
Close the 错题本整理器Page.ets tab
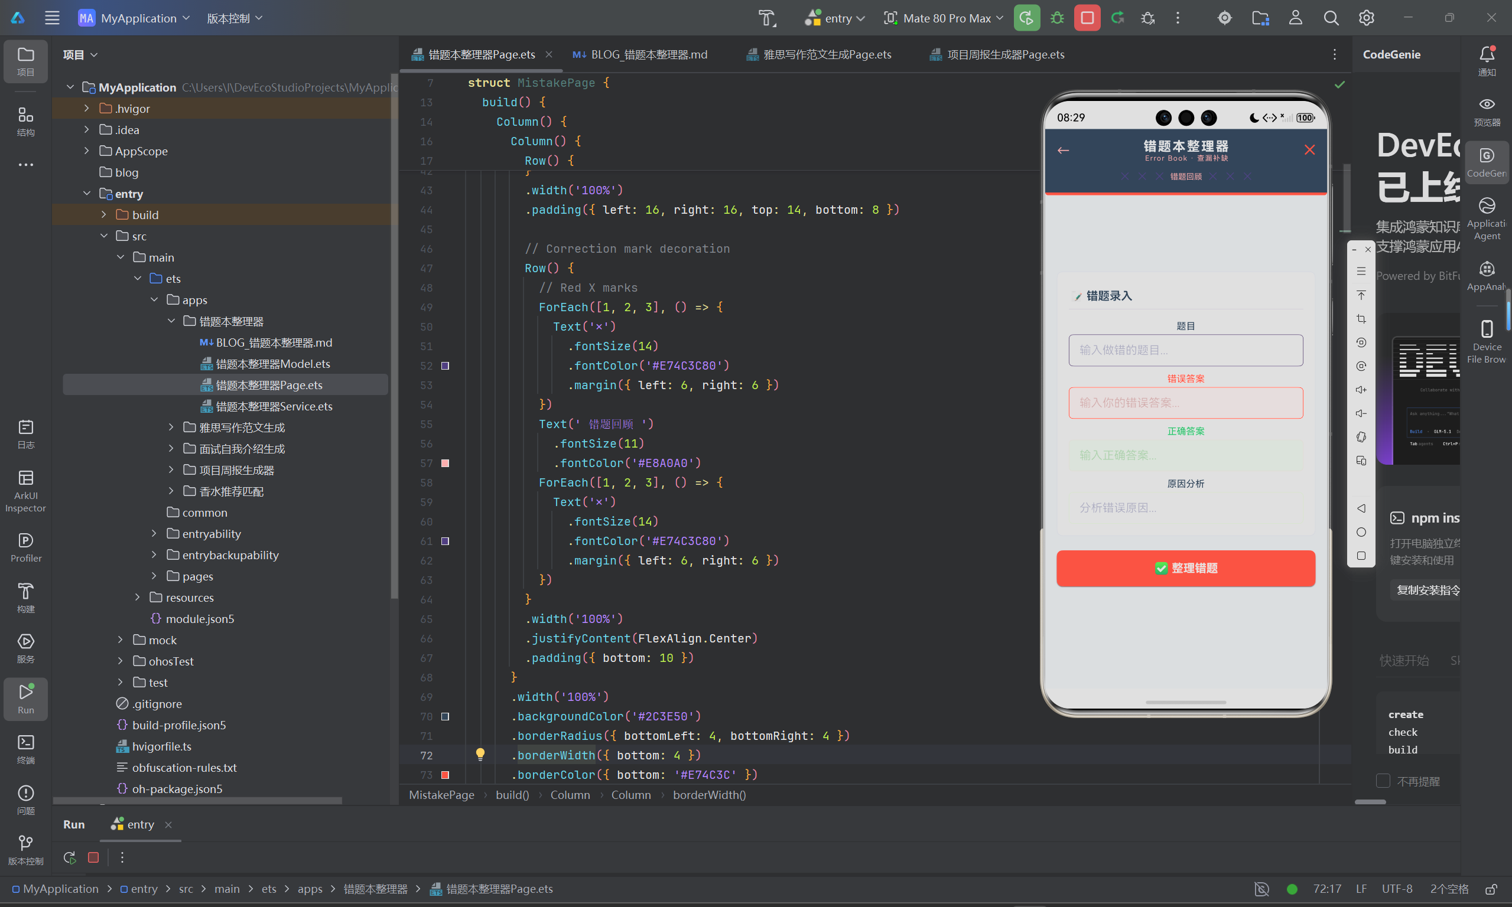pos(548,54)
